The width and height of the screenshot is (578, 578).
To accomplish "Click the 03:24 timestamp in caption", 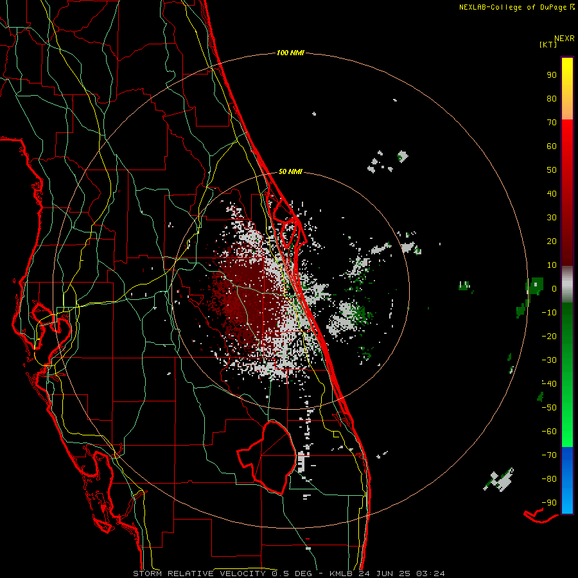I will (430, 574).
